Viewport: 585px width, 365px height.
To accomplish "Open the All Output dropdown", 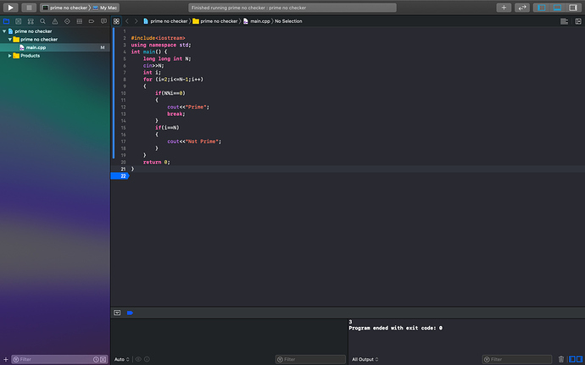I will (x=365, y=359).
